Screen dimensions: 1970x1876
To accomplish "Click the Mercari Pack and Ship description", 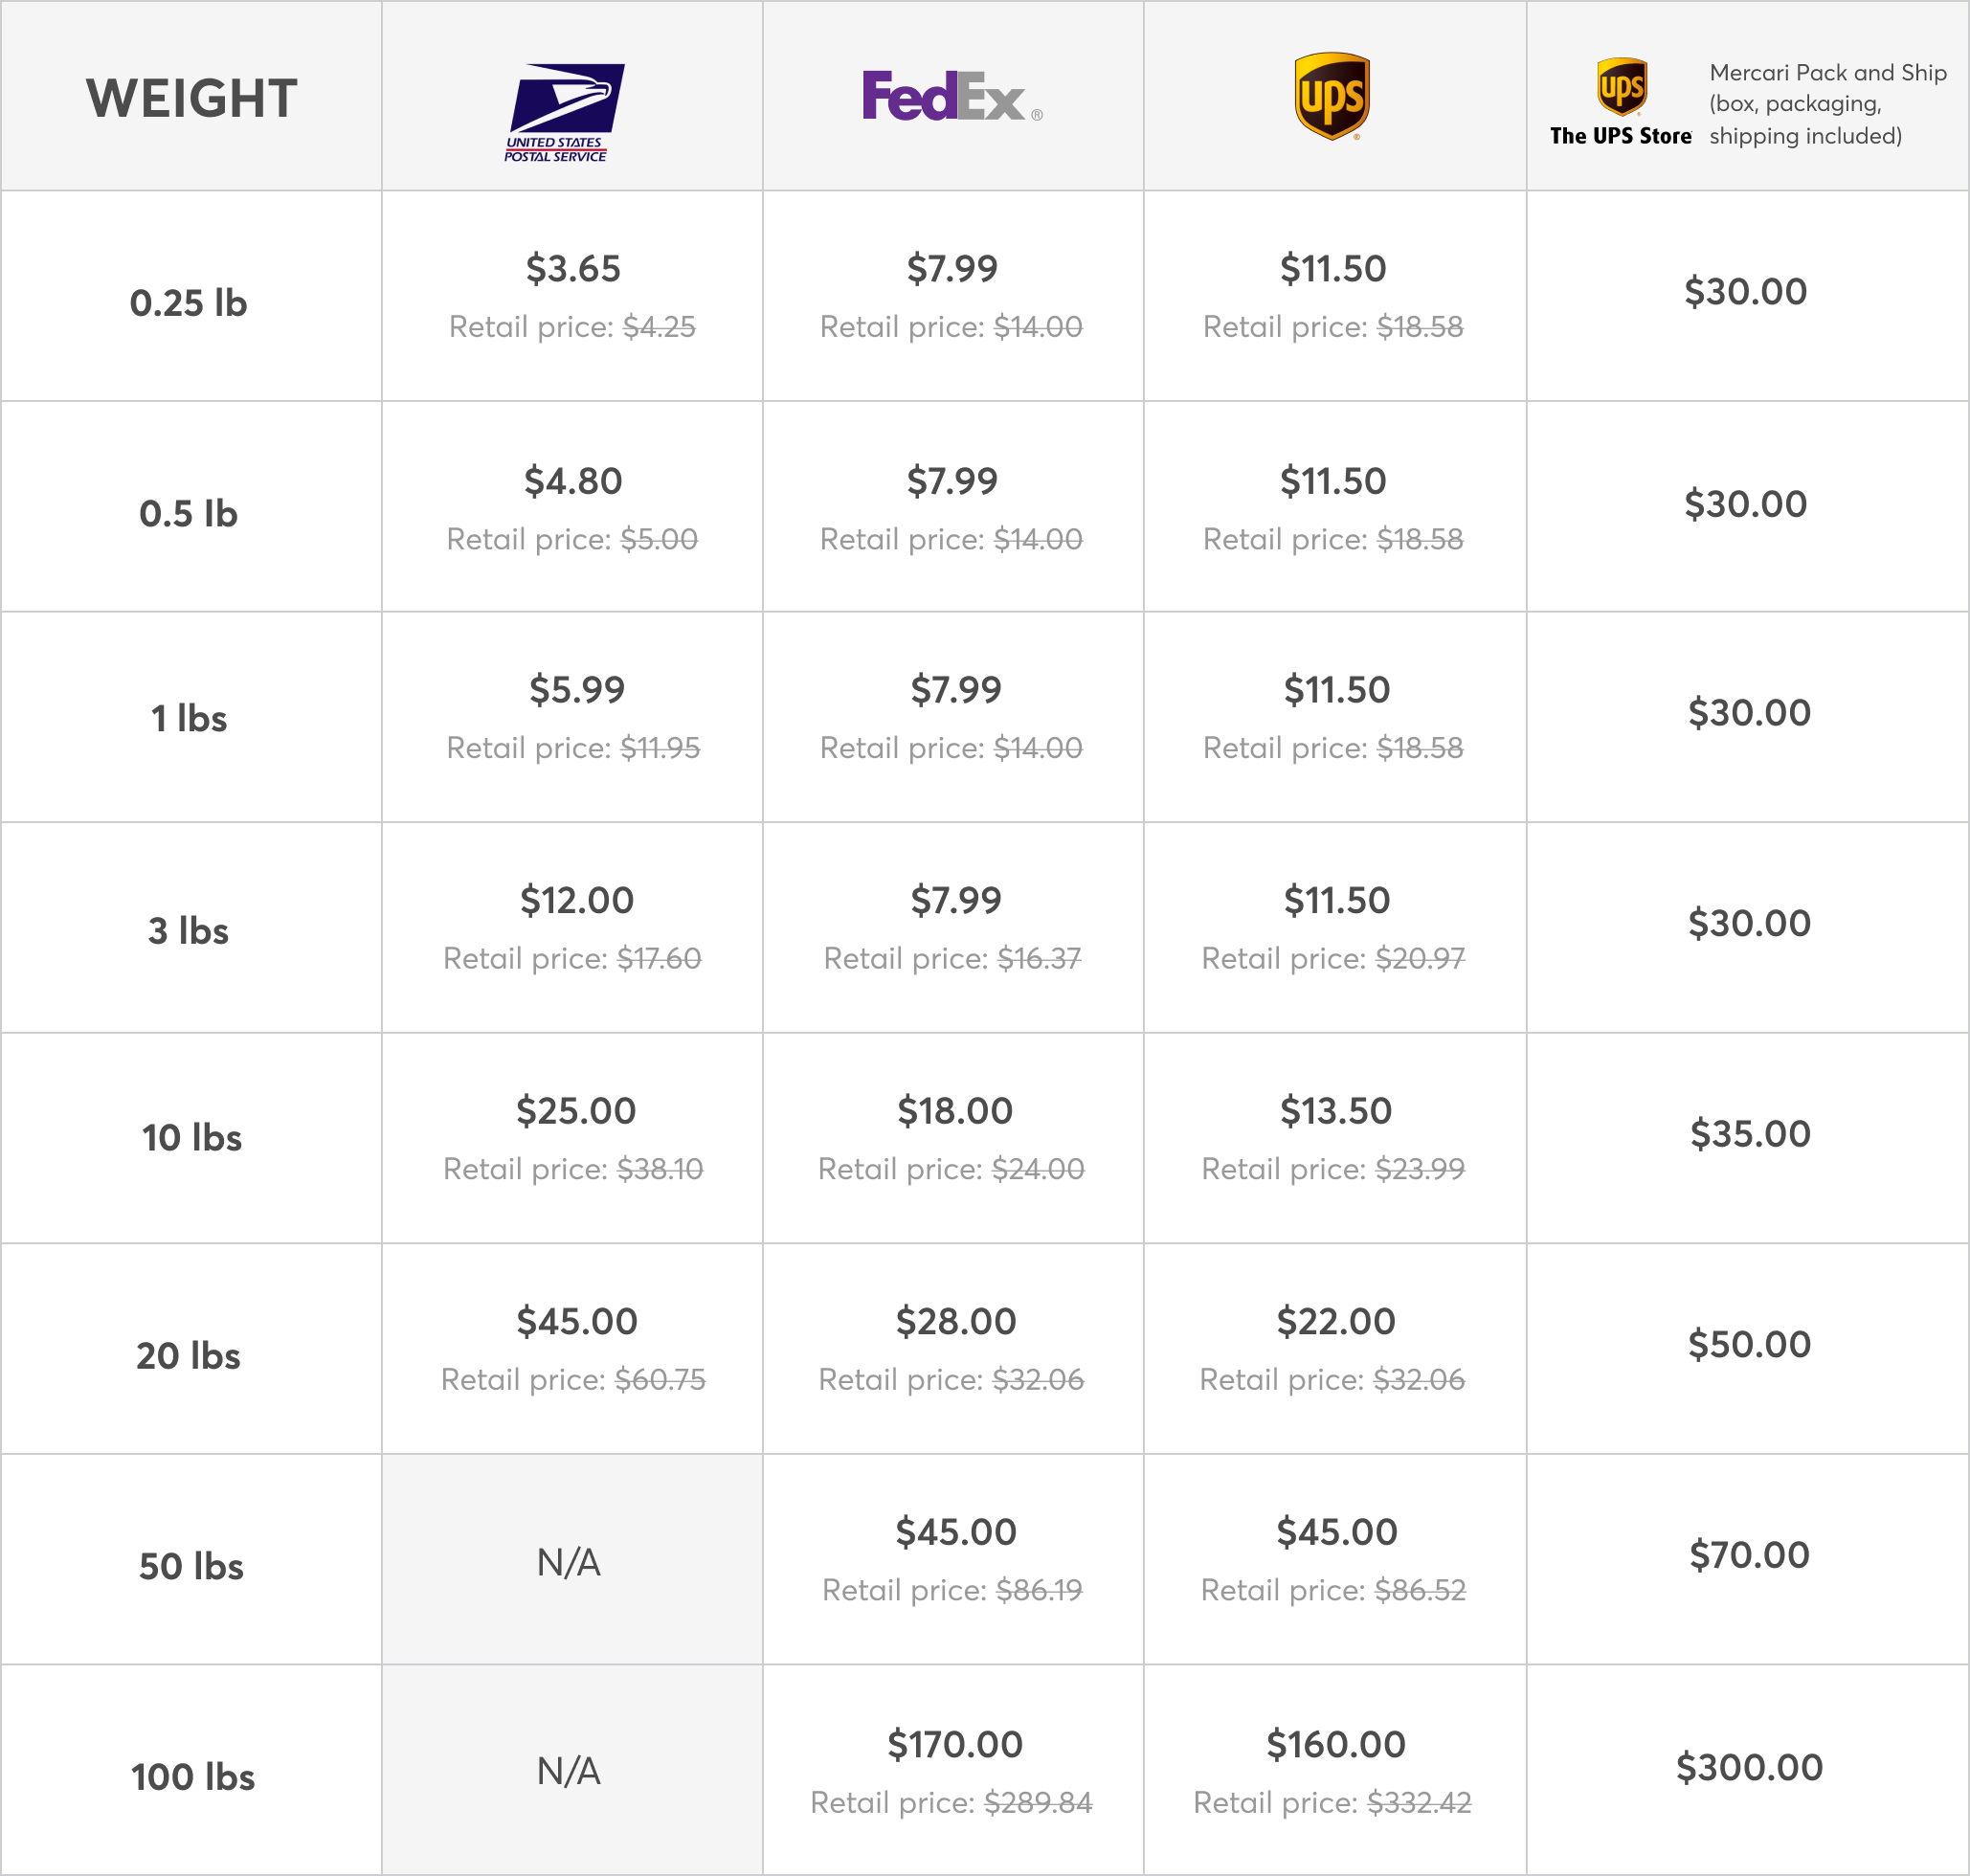I will (x=1826, y=104).
